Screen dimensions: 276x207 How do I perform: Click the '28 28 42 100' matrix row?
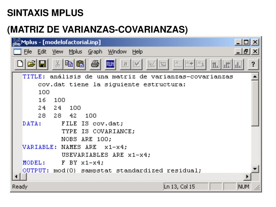[x=67, y=116]
